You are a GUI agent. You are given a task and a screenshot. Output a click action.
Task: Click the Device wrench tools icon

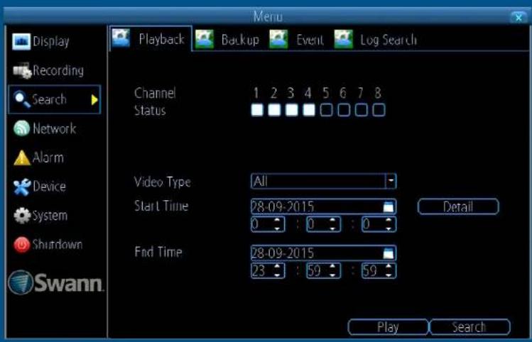click(x=22, y=187)
